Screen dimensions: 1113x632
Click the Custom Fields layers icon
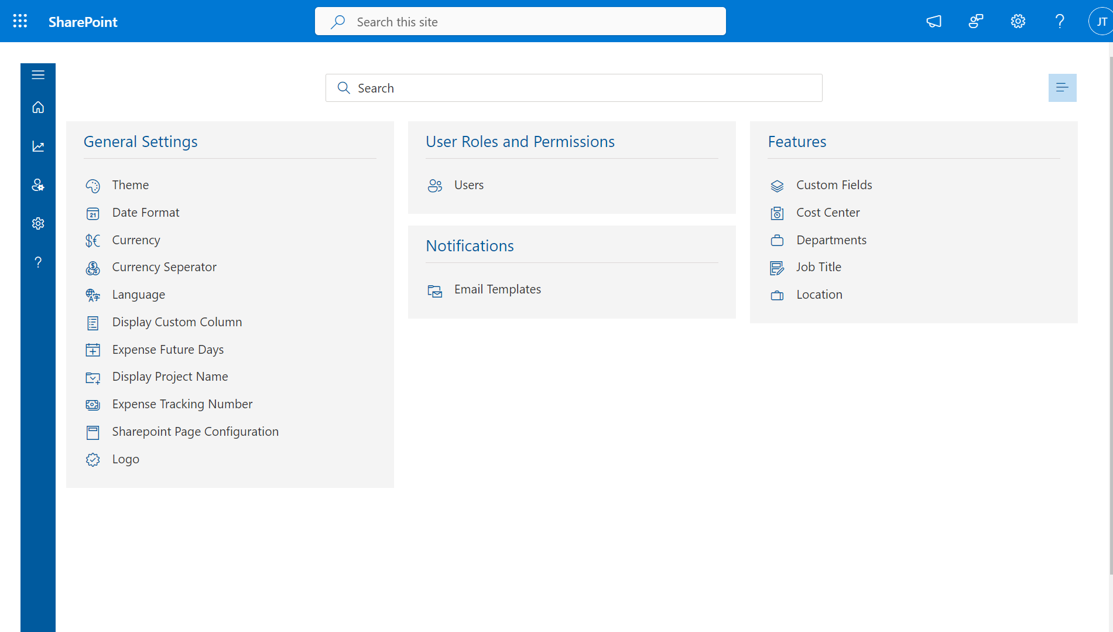pyautogui.click(x=777, y=186)
